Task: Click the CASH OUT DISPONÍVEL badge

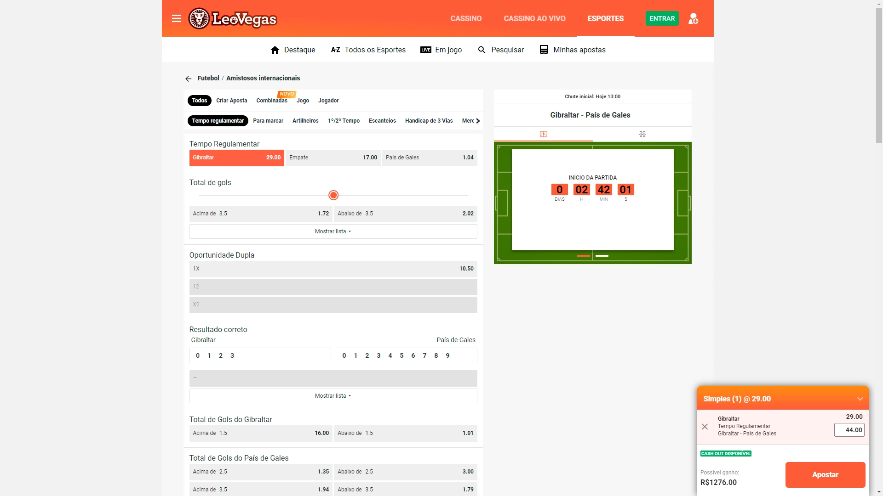Action: (x=726, y=453)
